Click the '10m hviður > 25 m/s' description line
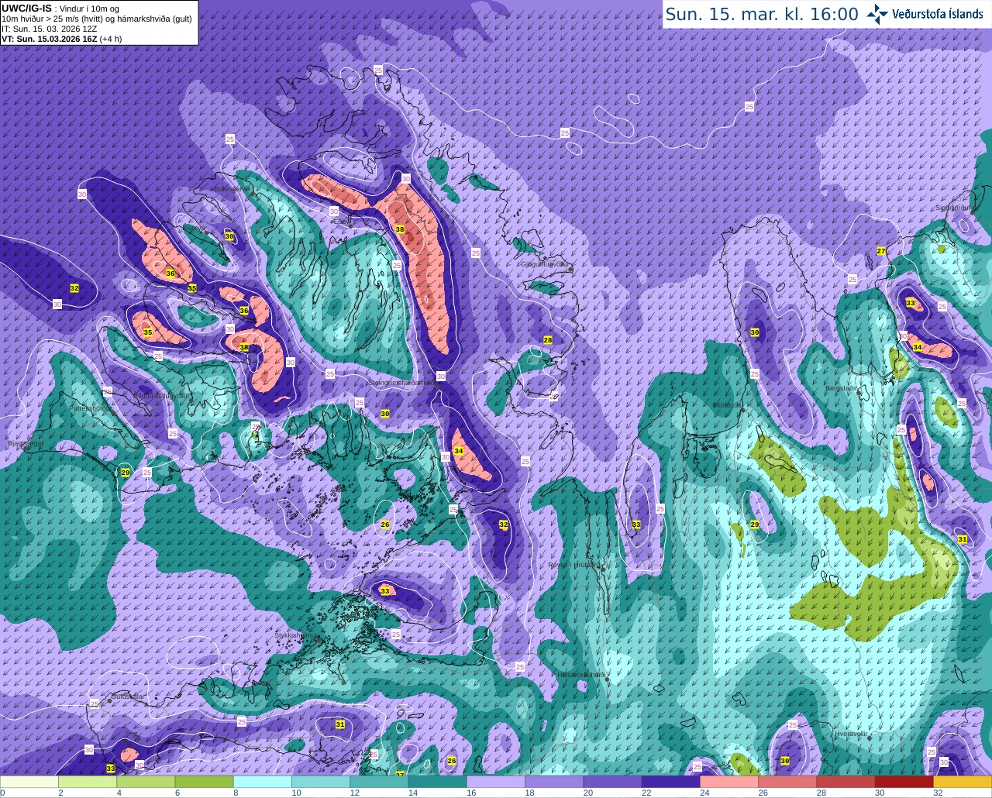Image resolution: width=992 pixels, height=798 pixels. coord(97,19)
